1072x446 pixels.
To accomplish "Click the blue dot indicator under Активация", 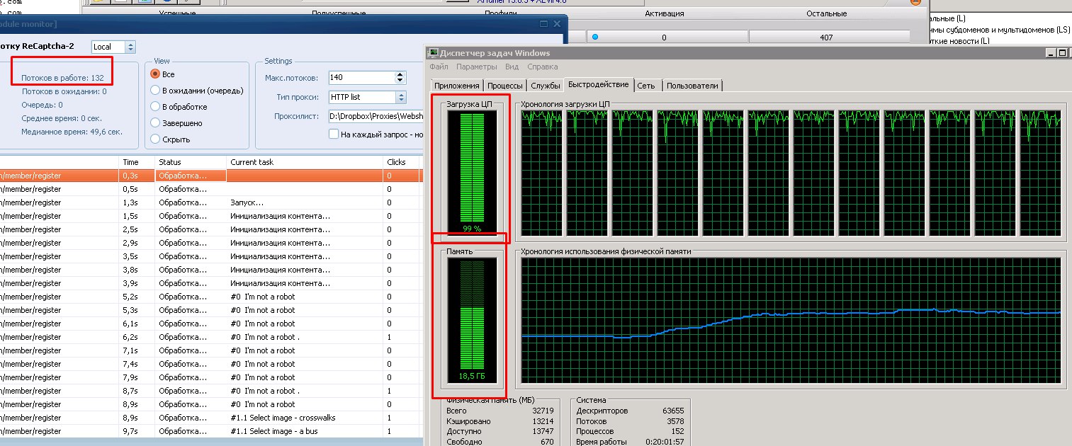I will click(x=595, y=38).
